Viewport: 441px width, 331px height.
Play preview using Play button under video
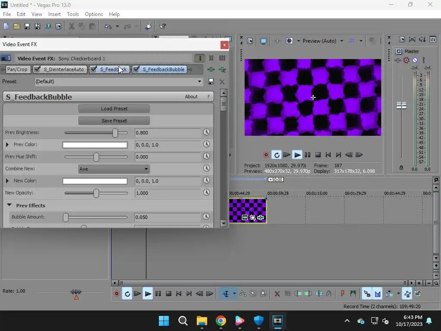[297, 155]
